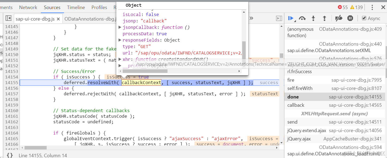Open source link ODataAnnotations-dbg.js:409
The image size is (387, 158).
pos(350,29)
